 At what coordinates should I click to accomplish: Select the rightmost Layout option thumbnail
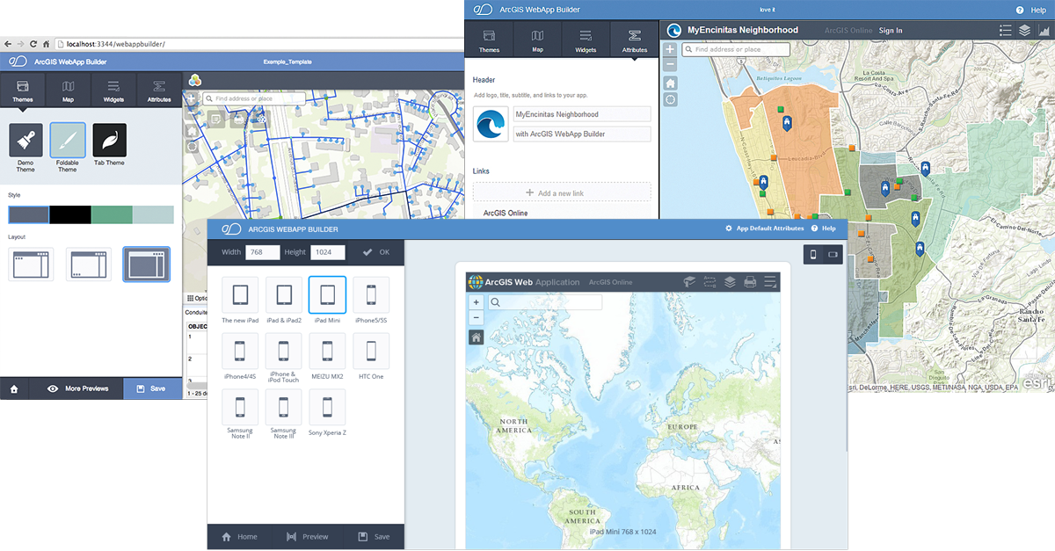coord(146,264)
